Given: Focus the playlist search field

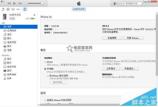Looking at the screenshot, I should [132, 3].
